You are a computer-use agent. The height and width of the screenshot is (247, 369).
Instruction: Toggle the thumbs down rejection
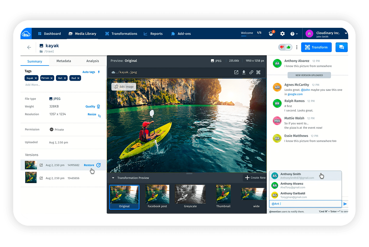tap(282, 47)
